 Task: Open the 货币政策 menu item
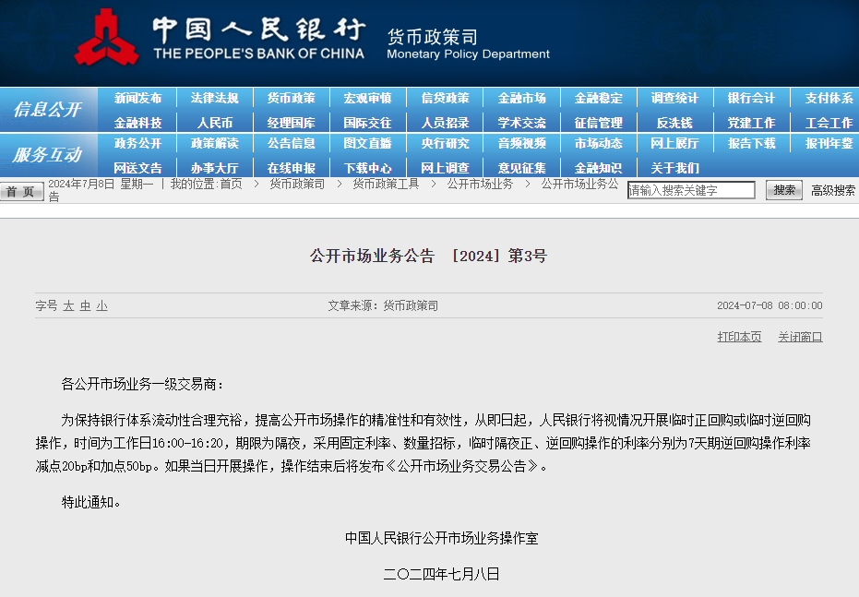coord(292,98)
